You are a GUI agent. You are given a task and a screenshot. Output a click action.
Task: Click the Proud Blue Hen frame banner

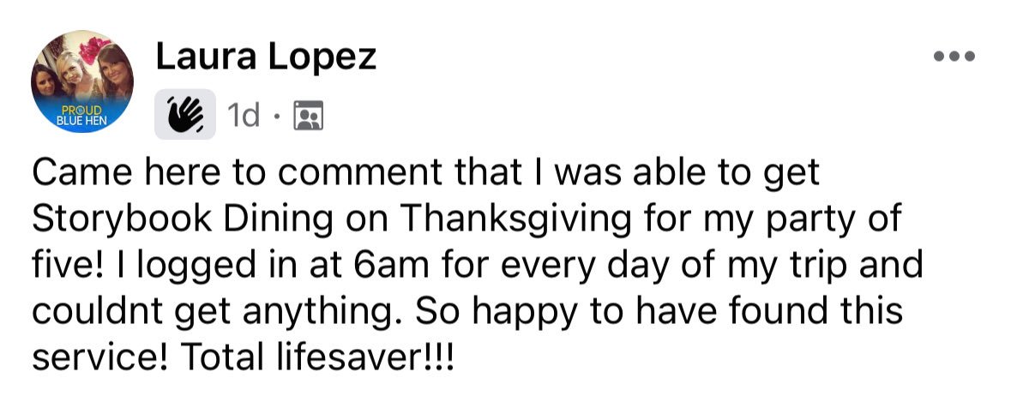pyautogui.click(x=81, y=114)
